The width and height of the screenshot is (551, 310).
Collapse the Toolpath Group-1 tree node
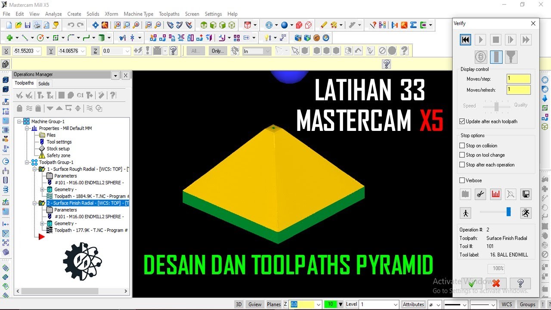coord(27,162)
